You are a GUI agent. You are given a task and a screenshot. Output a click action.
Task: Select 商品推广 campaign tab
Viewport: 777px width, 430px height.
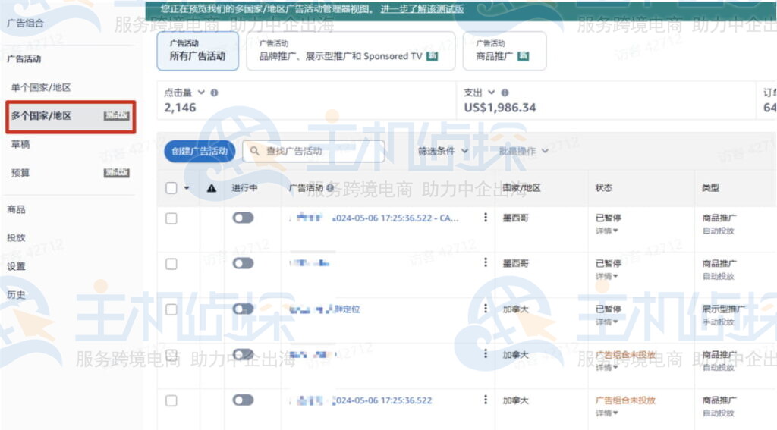coord(505,51)
